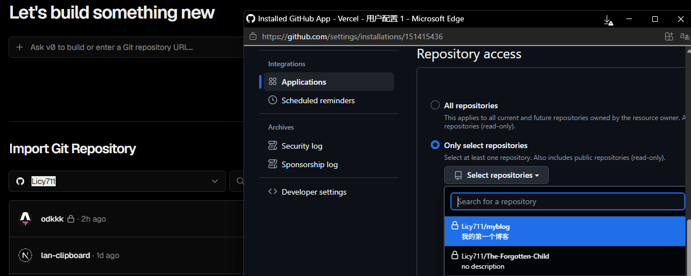Image resolution: width=691 pixels, height=276 pixels.
Task: Click the 我的第一个博客 description text
Action: tap(485, 237)
